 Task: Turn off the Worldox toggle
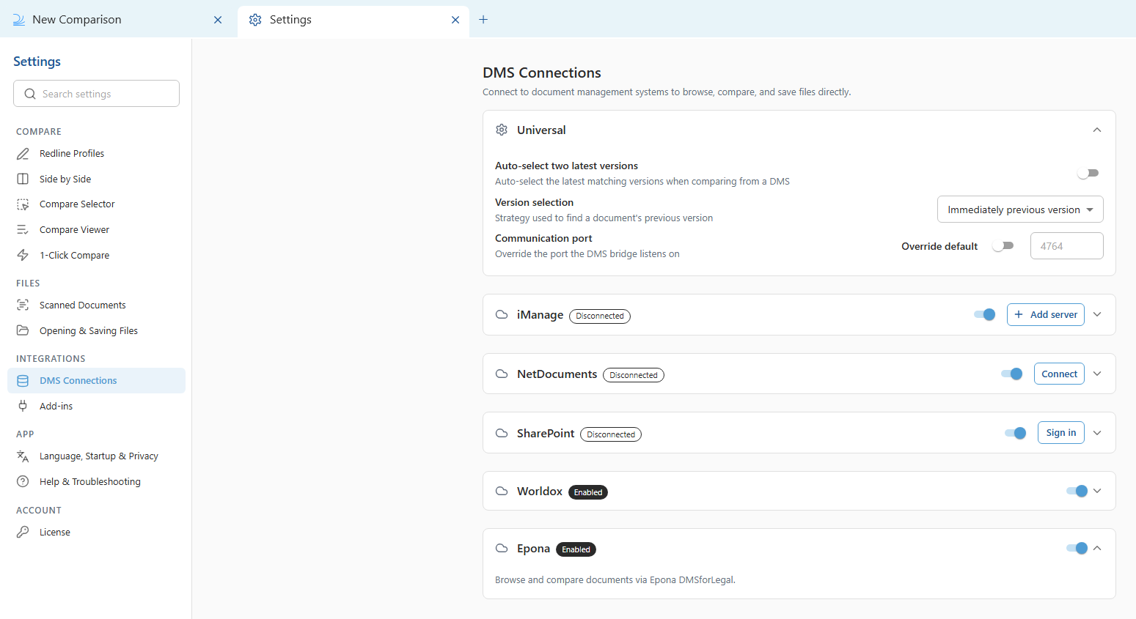pos(1077,491)
